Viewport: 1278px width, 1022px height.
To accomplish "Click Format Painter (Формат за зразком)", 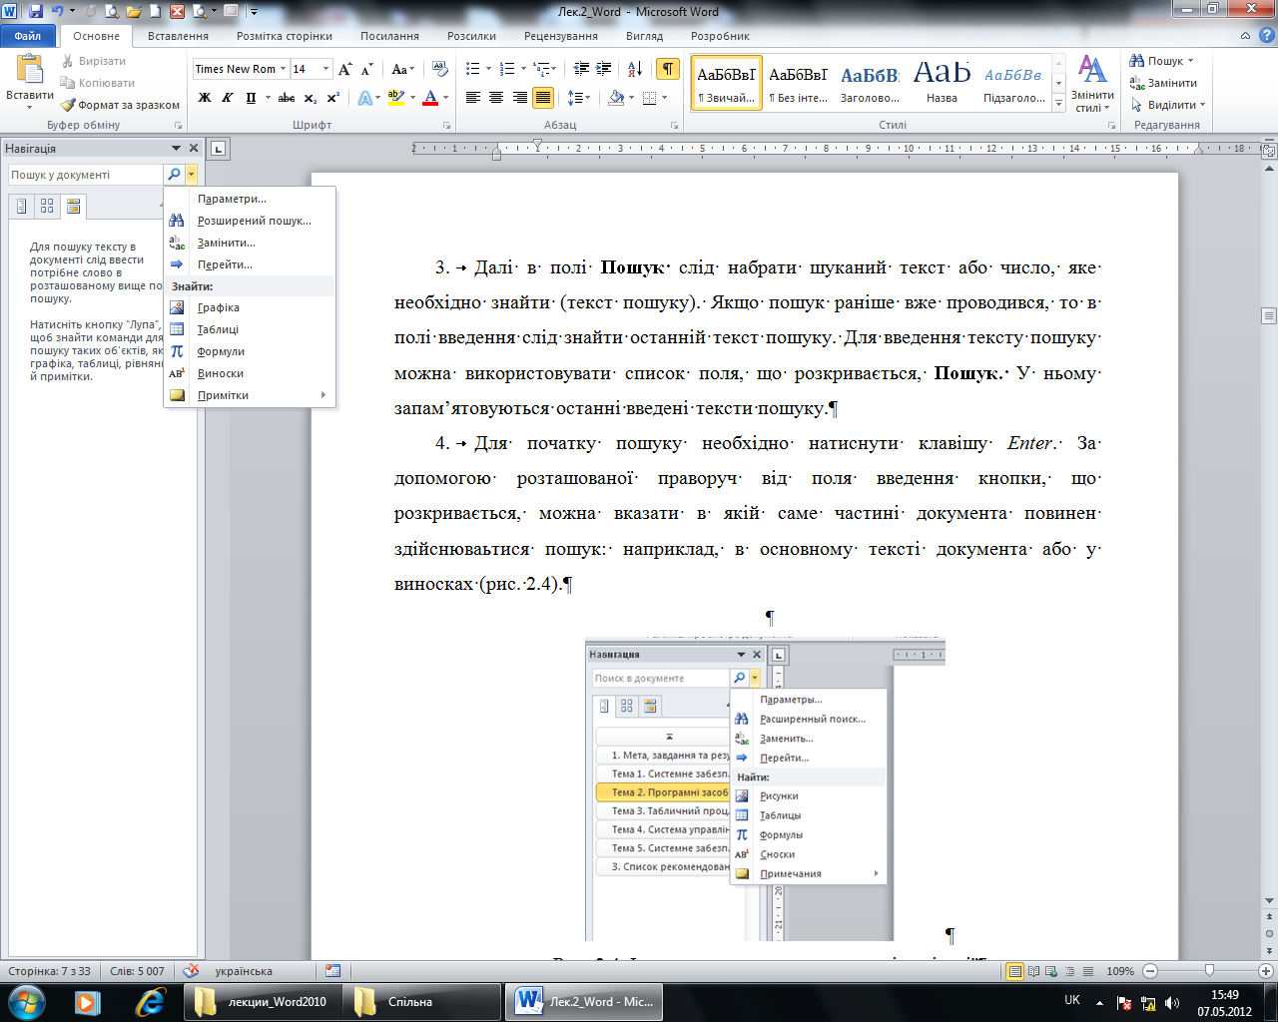I will click(x=120, y=105).
